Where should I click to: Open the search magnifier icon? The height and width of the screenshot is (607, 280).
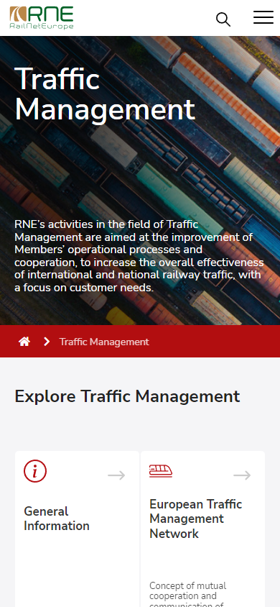click(x=223, y=19)
